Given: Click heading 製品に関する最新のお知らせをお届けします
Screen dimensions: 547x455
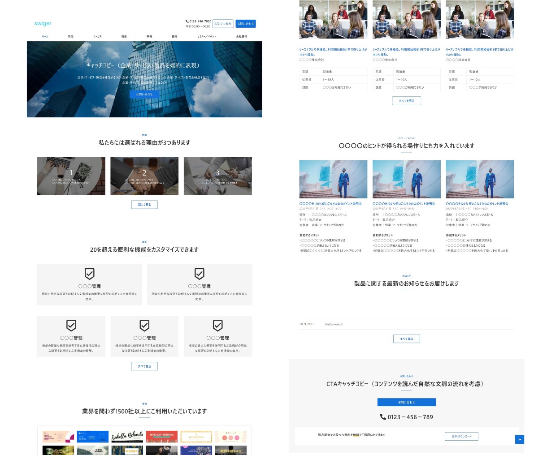Looking at the screenshot, I should click(407, 283).
